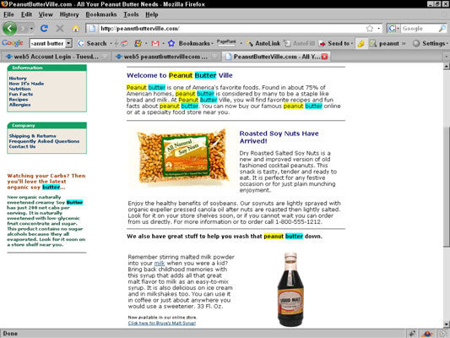Click the Google search box

(x=420, y=29)
